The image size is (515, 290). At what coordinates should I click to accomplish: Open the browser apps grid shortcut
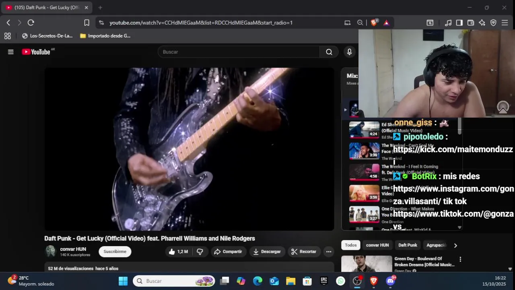[7, 36]
